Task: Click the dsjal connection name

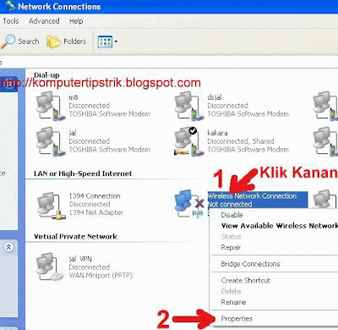Action: point(215,97)
